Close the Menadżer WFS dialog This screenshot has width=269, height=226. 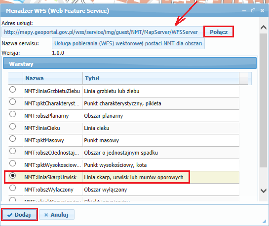pyautogui.click(x=262, y=11)
